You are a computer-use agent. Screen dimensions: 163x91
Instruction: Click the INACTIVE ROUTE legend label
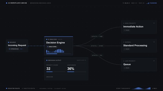pos(29,88)
